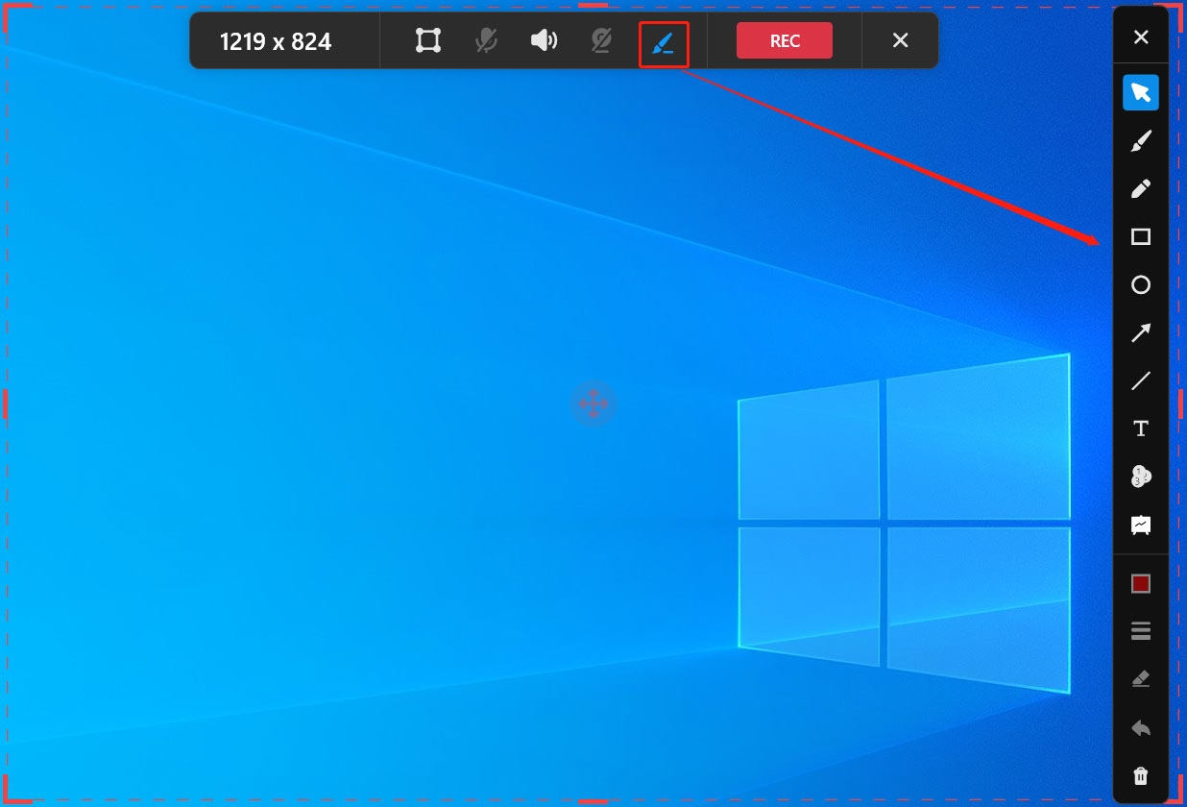Toggle the drawing pen mode off

664,40
